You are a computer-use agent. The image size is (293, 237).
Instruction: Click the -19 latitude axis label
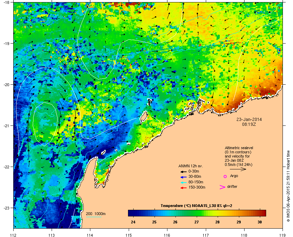(6, 43)
